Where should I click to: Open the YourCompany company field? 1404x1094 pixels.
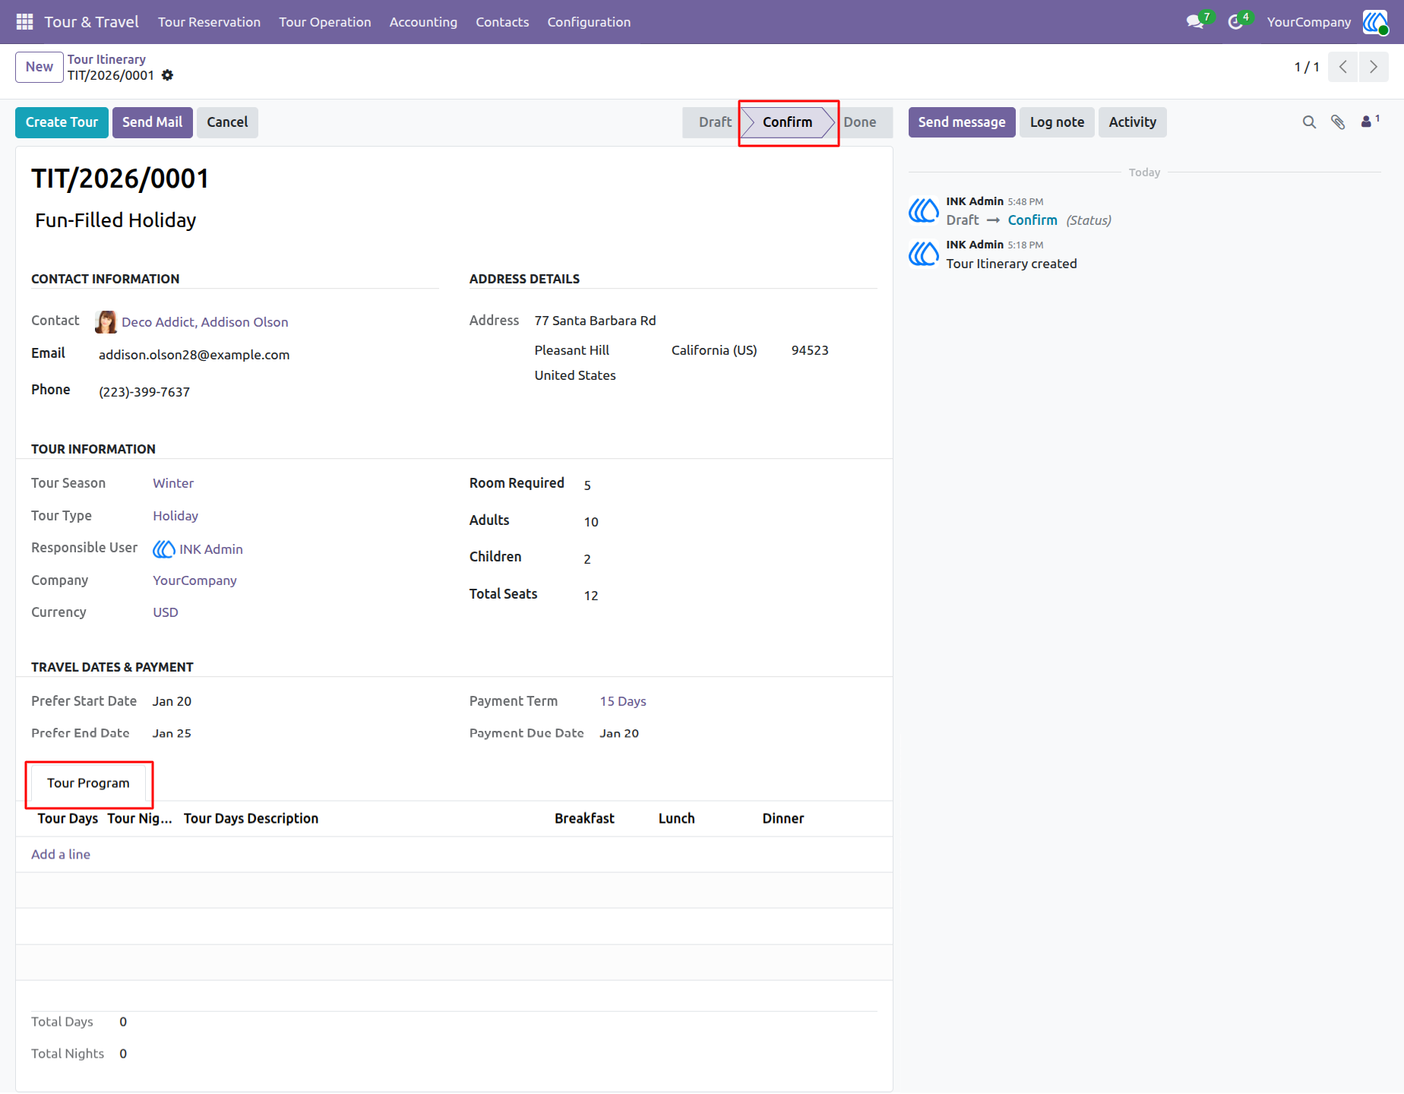(x=194, y=580)
